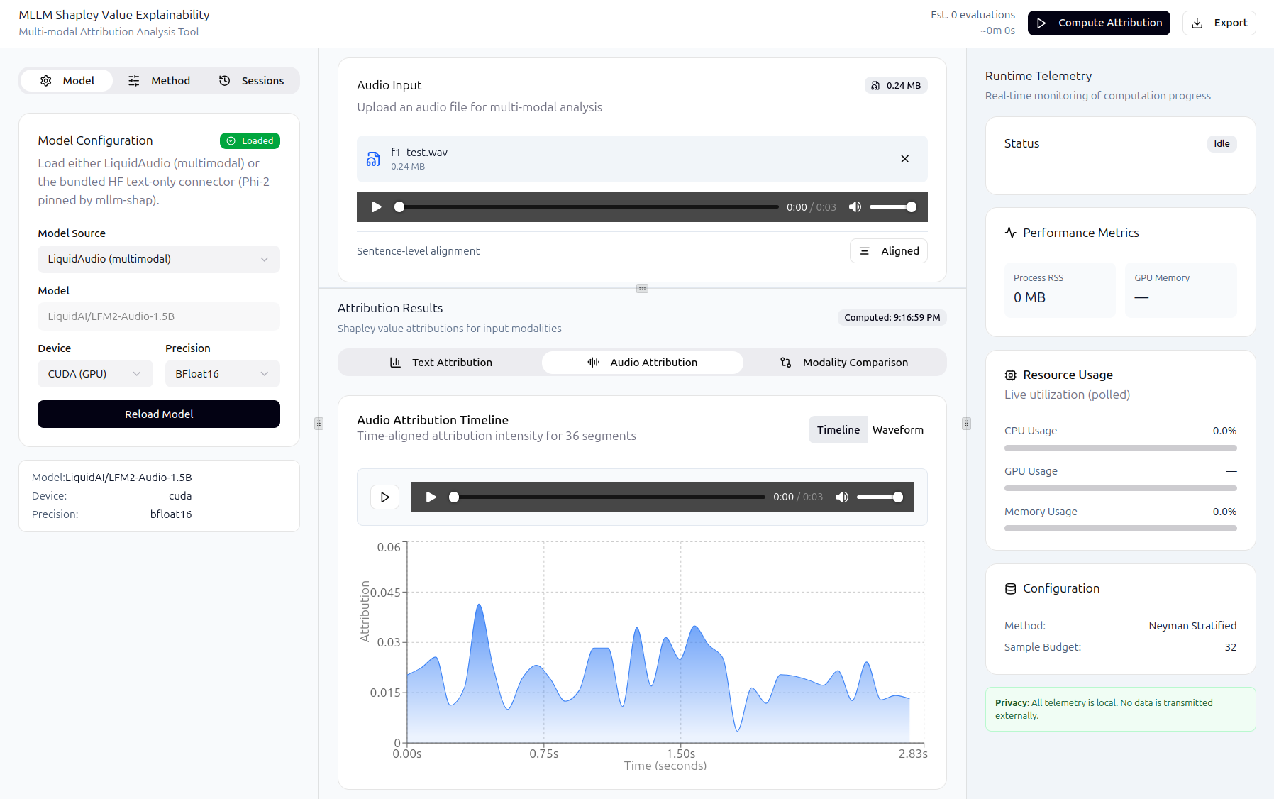Open the Model Source dropdown

158,259
